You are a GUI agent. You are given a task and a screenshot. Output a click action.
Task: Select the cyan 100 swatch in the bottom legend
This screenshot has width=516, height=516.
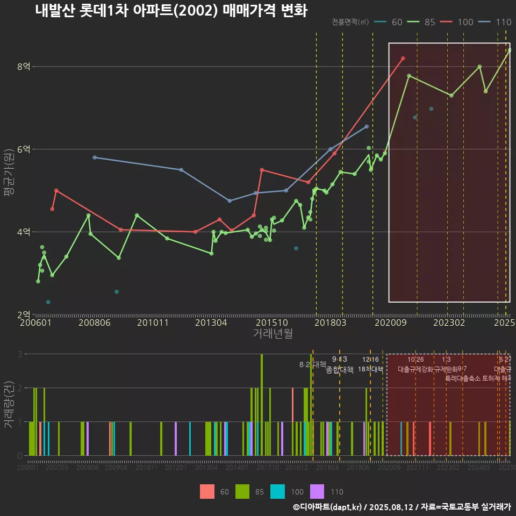pos(277,492)
